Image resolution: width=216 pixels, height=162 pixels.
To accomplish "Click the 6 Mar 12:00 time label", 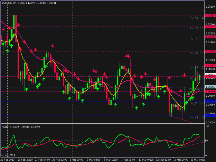I will click(111, 160).
